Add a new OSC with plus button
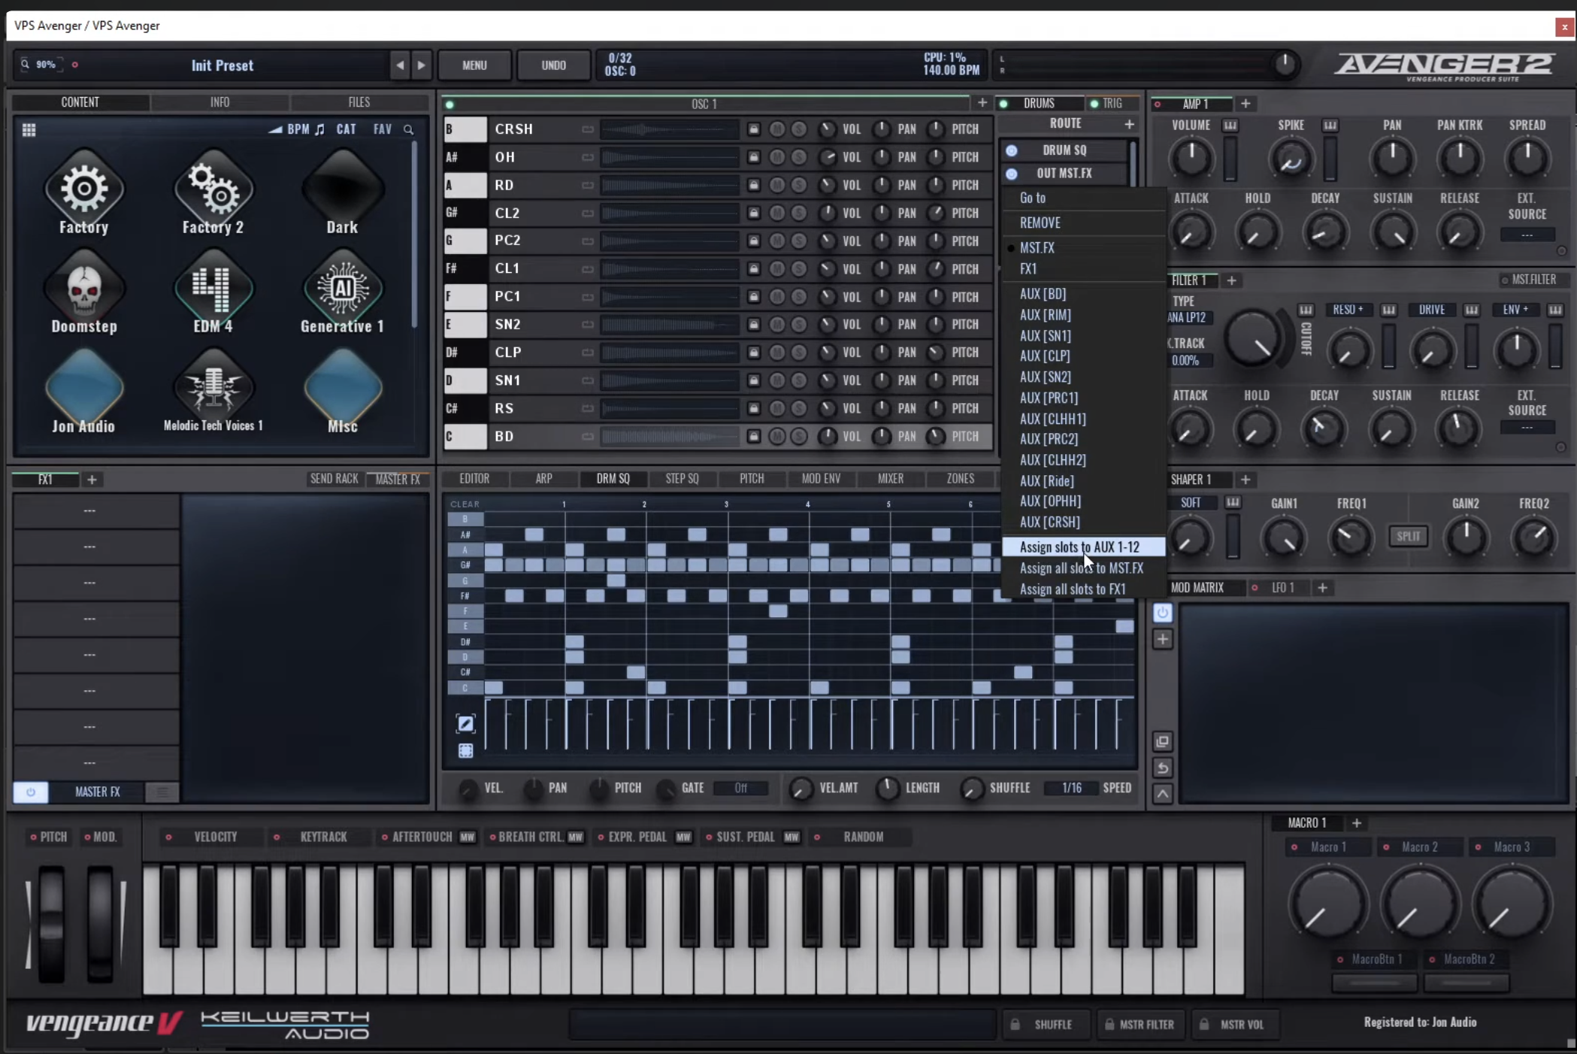Screen dimensions: 1577x1054 (x=982, y=103)
